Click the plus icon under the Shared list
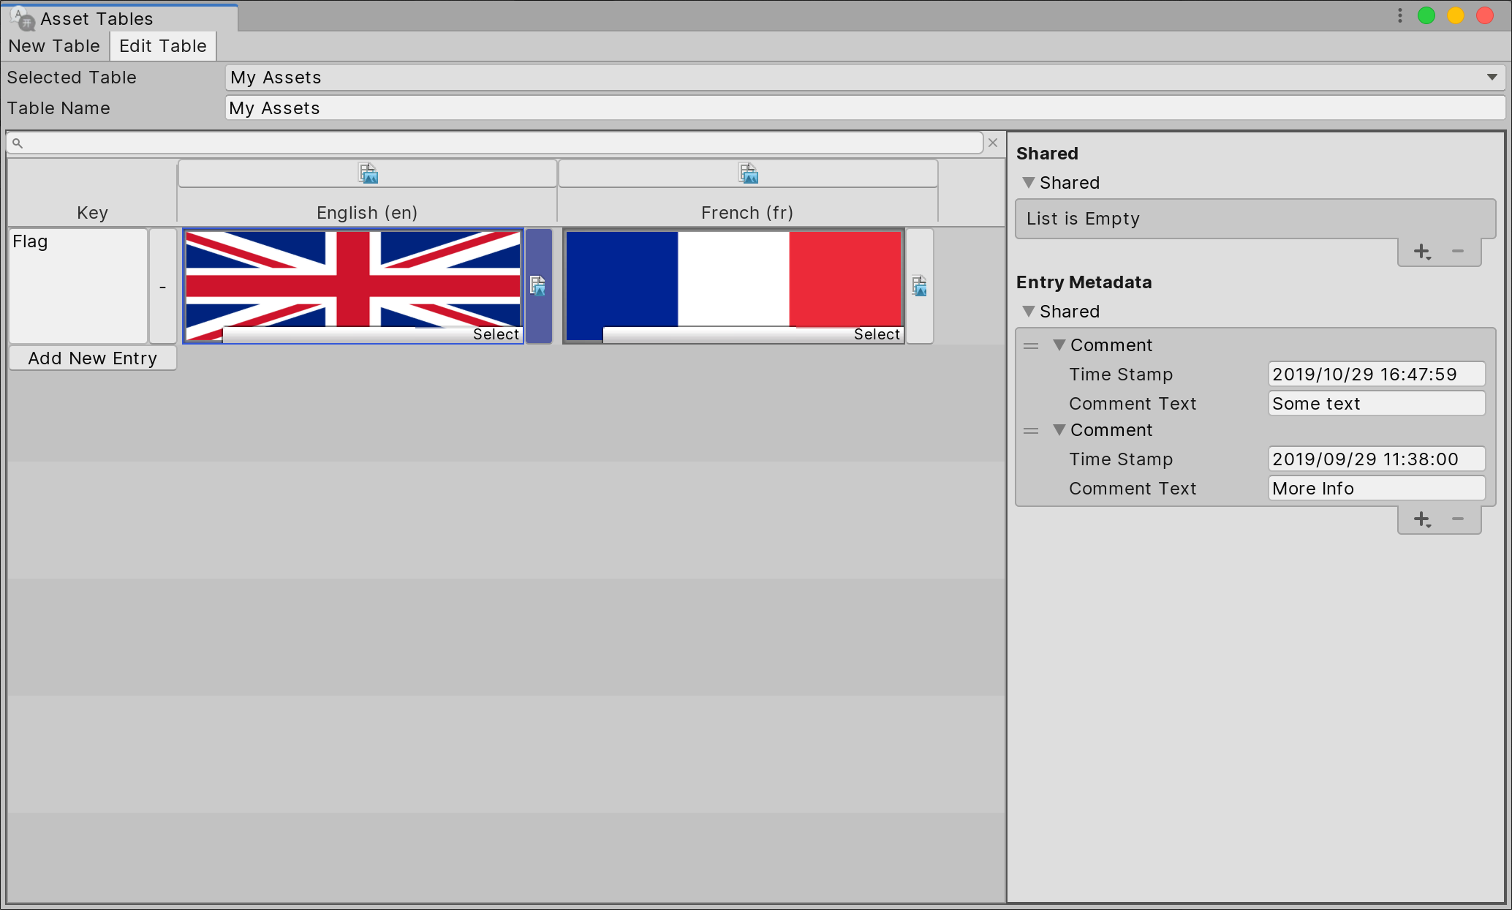This screenshot has height=910, width=1512. [x=1422, y=251]
